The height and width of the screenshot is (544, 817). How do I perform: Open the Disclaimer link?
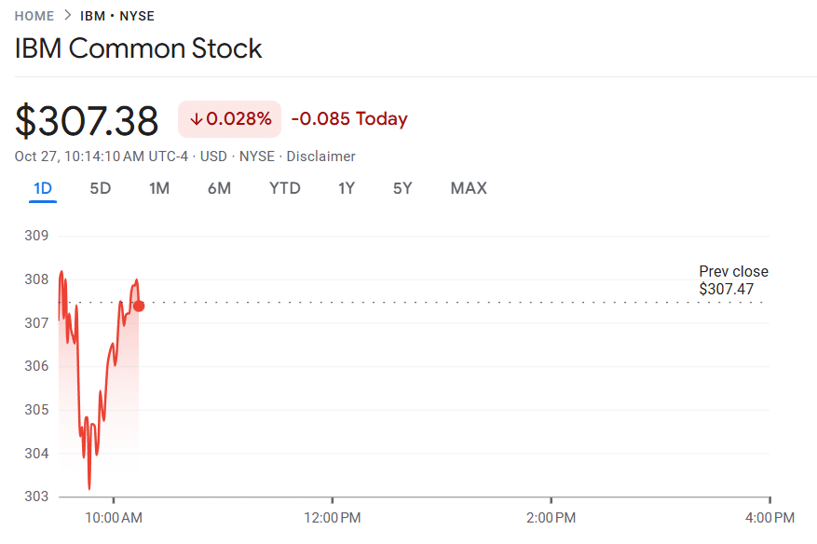(x=320, y=156)
